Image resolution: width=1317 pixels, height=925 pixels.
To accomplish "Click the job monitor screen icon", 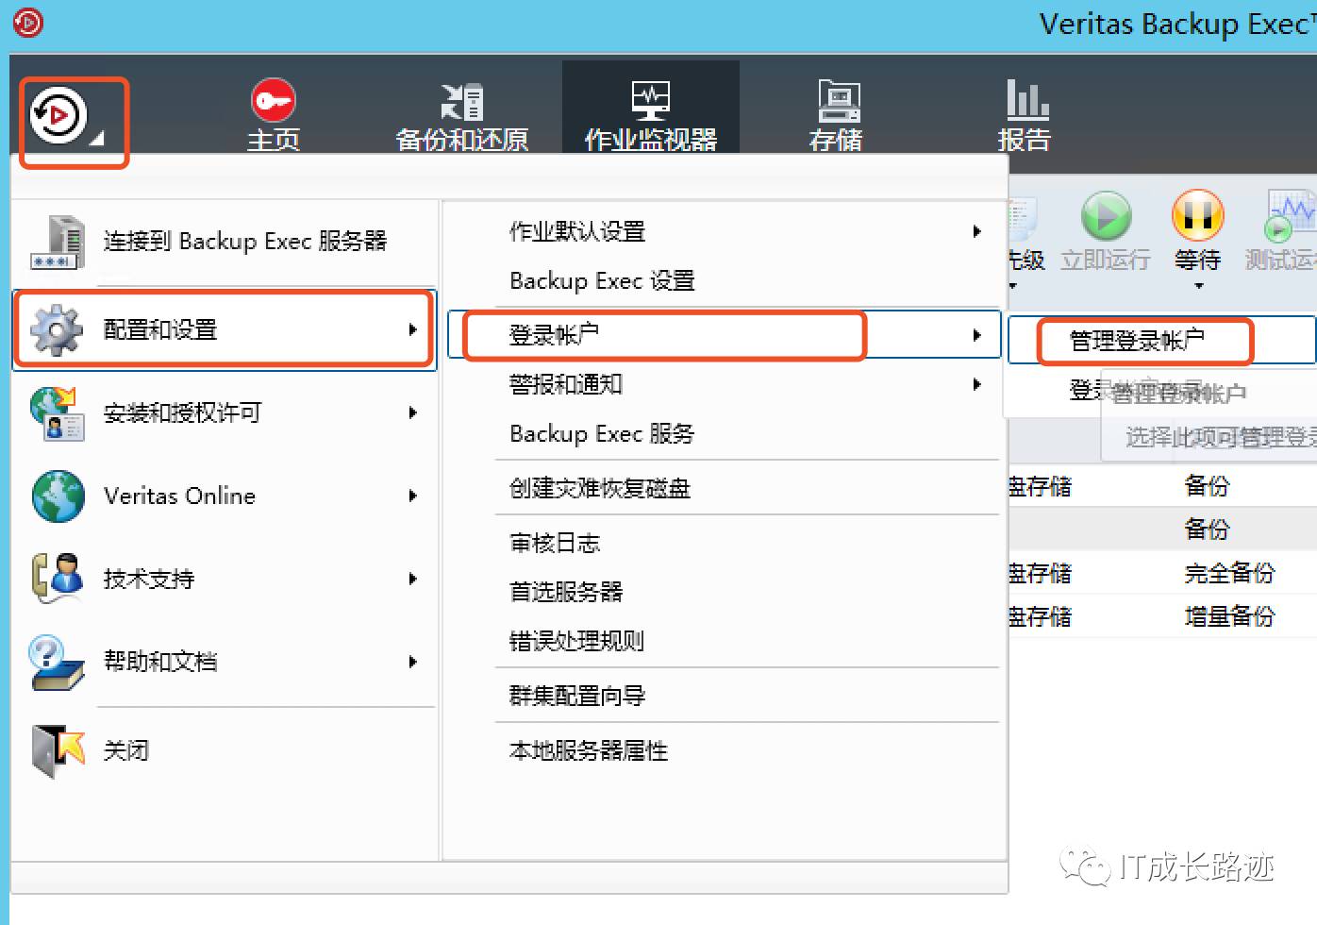I will [651, 101].
